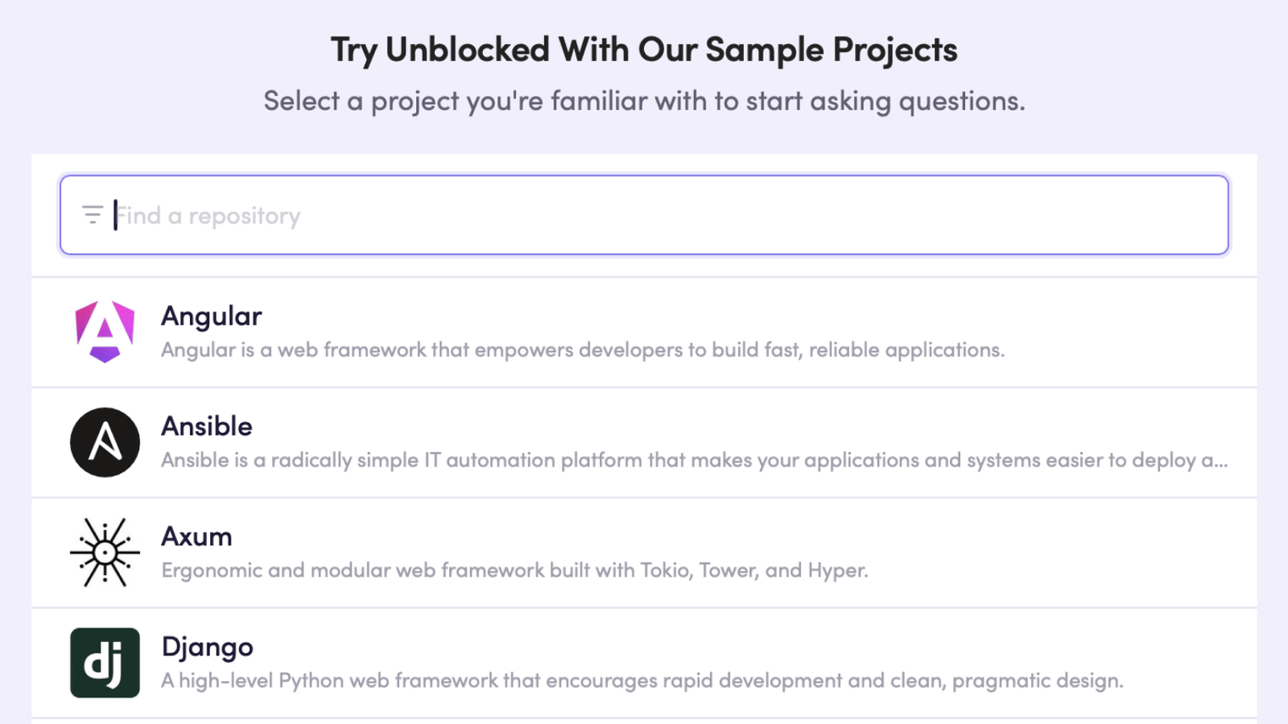Click the Axum Tokio, Tower, Hyper description
1288x724 pixels.
tap(514, 570)
